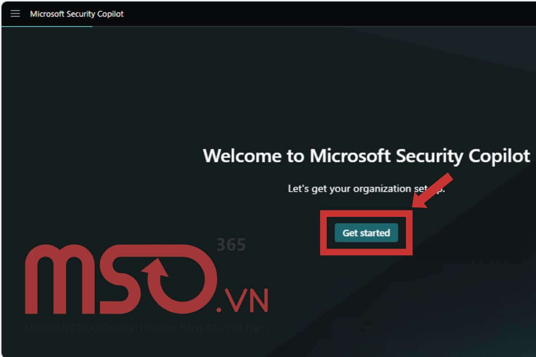Click the Microsoft Security Copilot header title
This screenshot has width=536, height=357.
pyautogui.click(x=77, y=14)
